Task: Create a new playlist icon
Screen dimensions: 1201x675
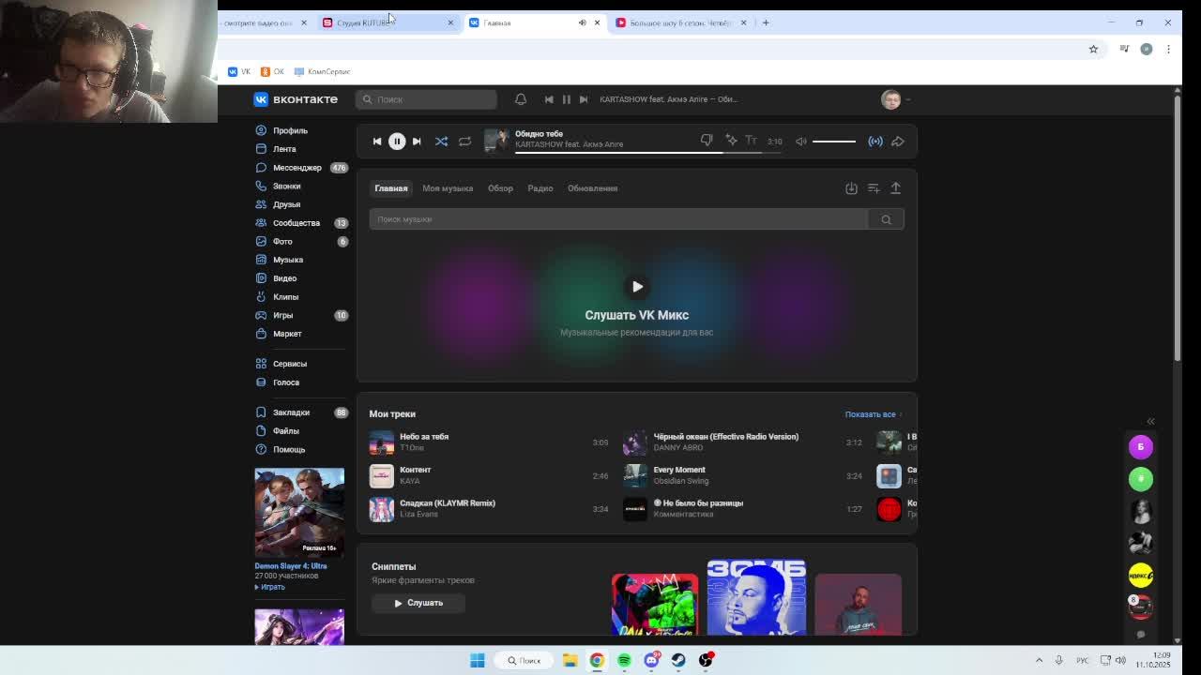Action: click(x=874, y=188)
